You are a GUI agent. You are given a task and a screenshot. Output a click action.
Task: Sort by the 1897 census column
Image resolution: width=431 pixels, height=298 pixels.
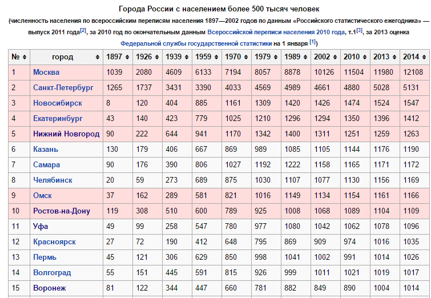pos(126,57)
